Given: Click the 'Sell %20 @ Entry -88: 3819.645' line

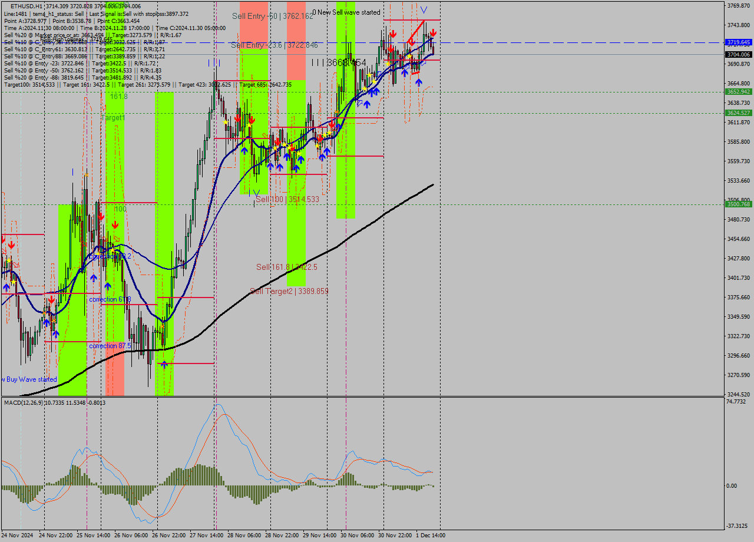Looking at the screenshot, I should pos(82,78).
